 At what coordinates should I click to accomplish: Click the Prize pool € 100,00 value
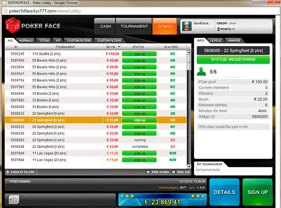tap(259, 82)
